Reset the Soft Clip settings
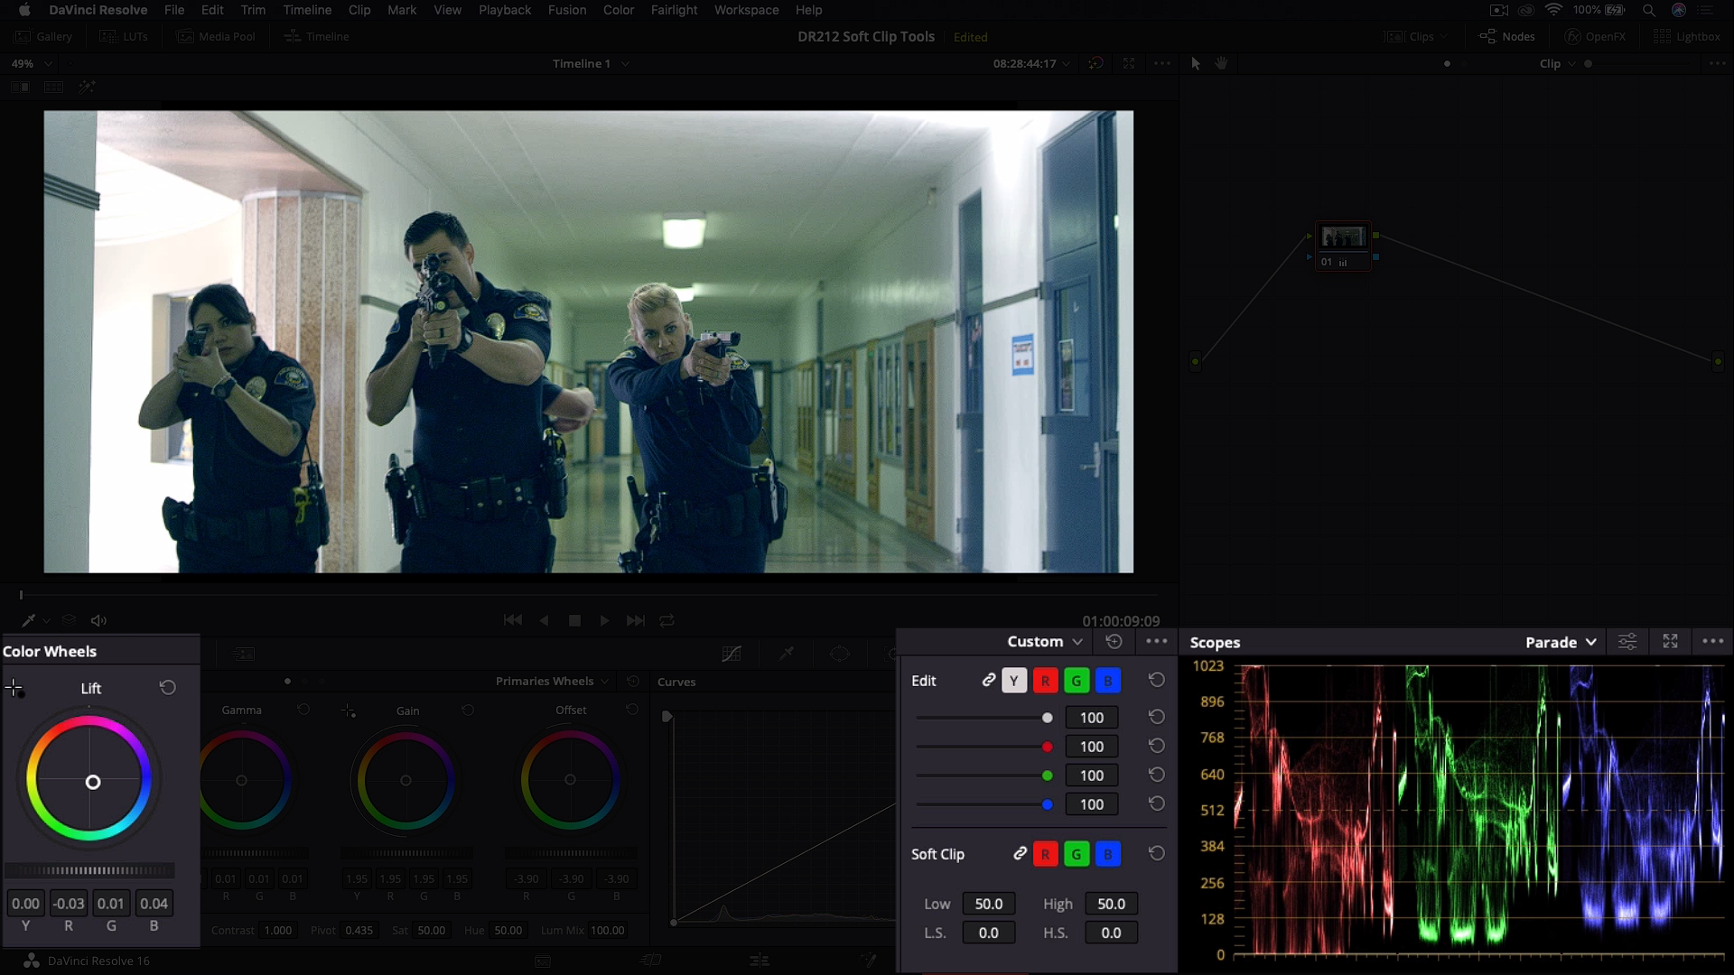The width and height of the screenshot is (1734, 975). point(1156,853)
